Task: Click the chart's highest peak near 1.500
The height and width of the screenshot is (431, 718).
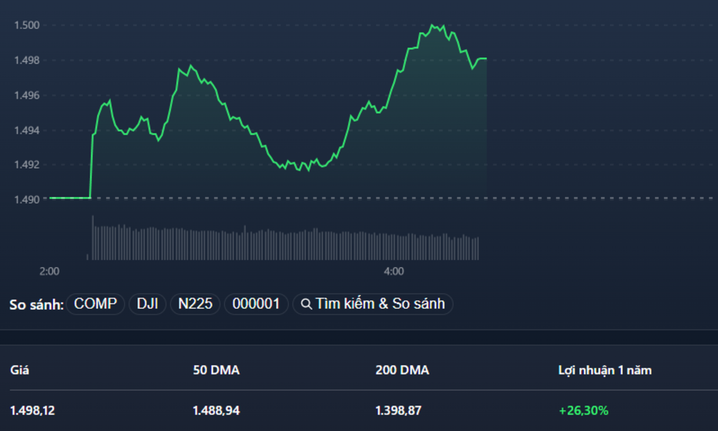Action: click(432, 25)
